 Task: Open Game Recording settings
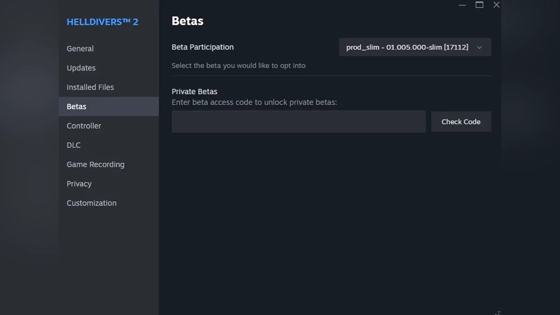[96, 164]
